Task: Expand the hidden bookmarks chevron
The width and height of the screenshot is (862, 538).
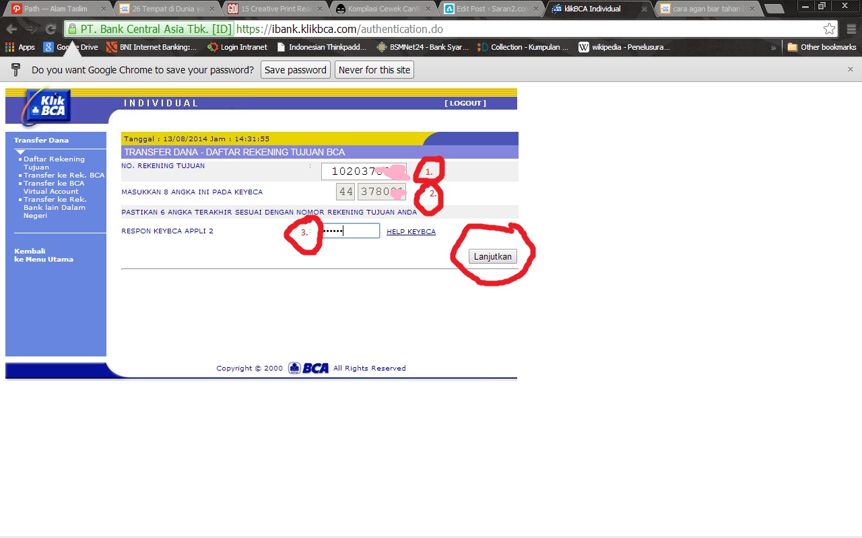Action: (x=773, y=47)
